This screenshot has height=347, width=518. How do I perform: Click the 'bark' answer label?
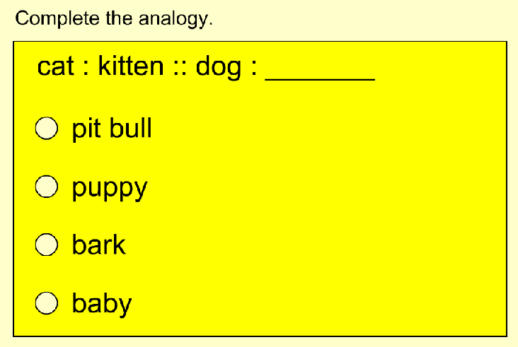tap(99, 245)
